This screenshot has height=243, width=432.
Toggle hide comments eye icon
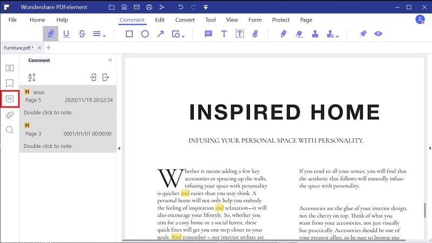tap(379, 33)
